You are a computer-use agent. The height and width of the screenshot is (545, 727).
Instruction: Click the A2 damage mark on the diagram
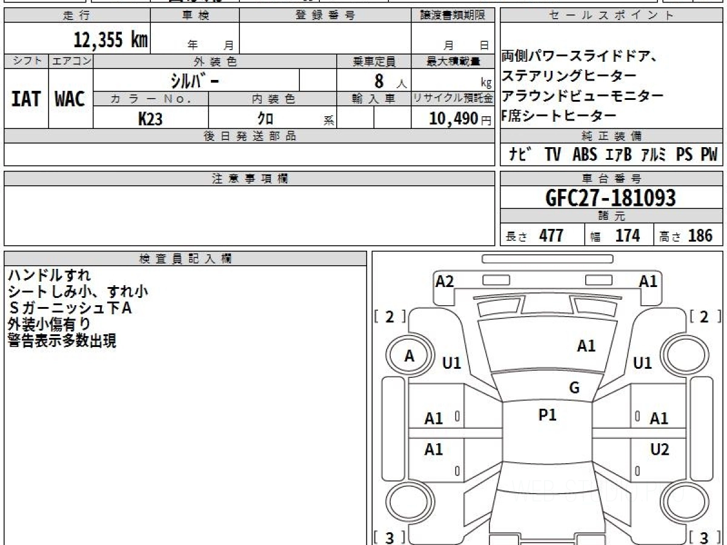[445, 282]
